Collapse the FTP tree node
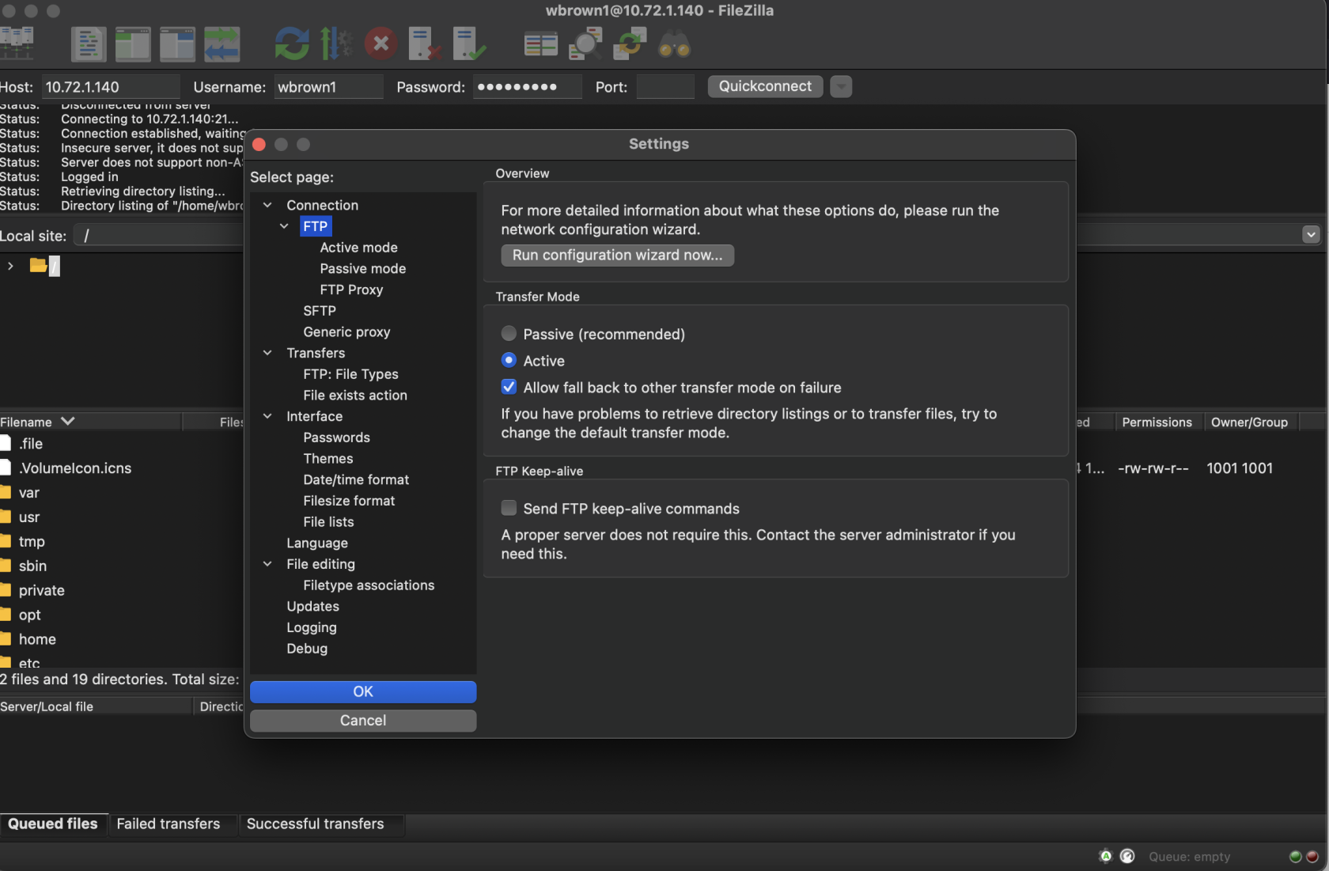 click(284, 226)
